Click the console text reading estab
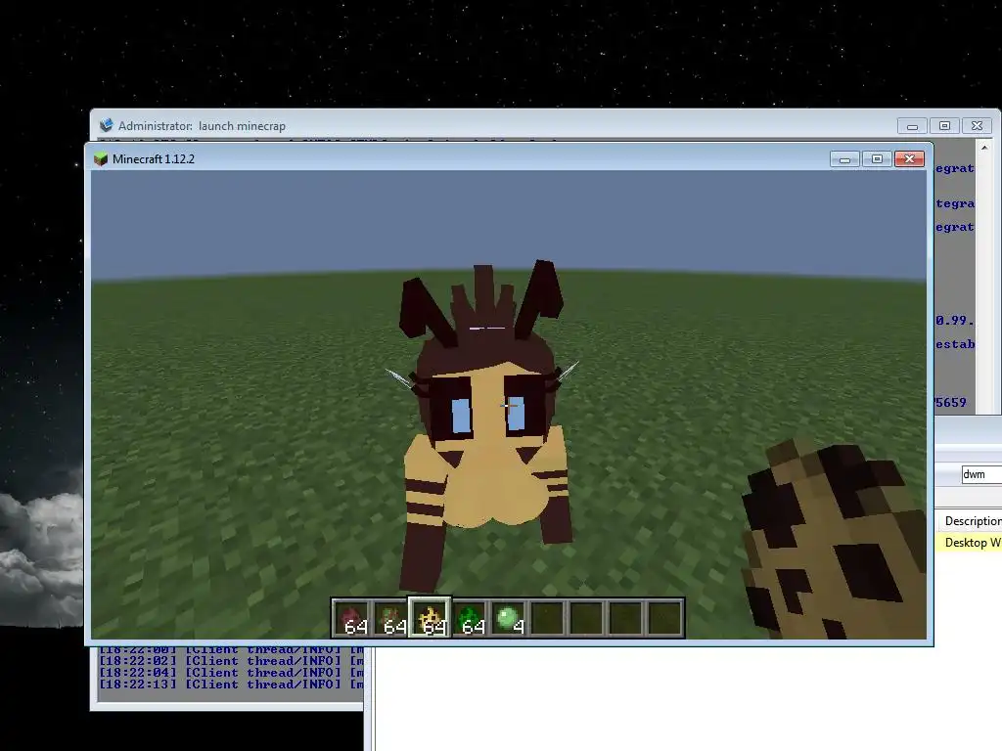This screenshot has width=1002, height=751. [955, 344]
